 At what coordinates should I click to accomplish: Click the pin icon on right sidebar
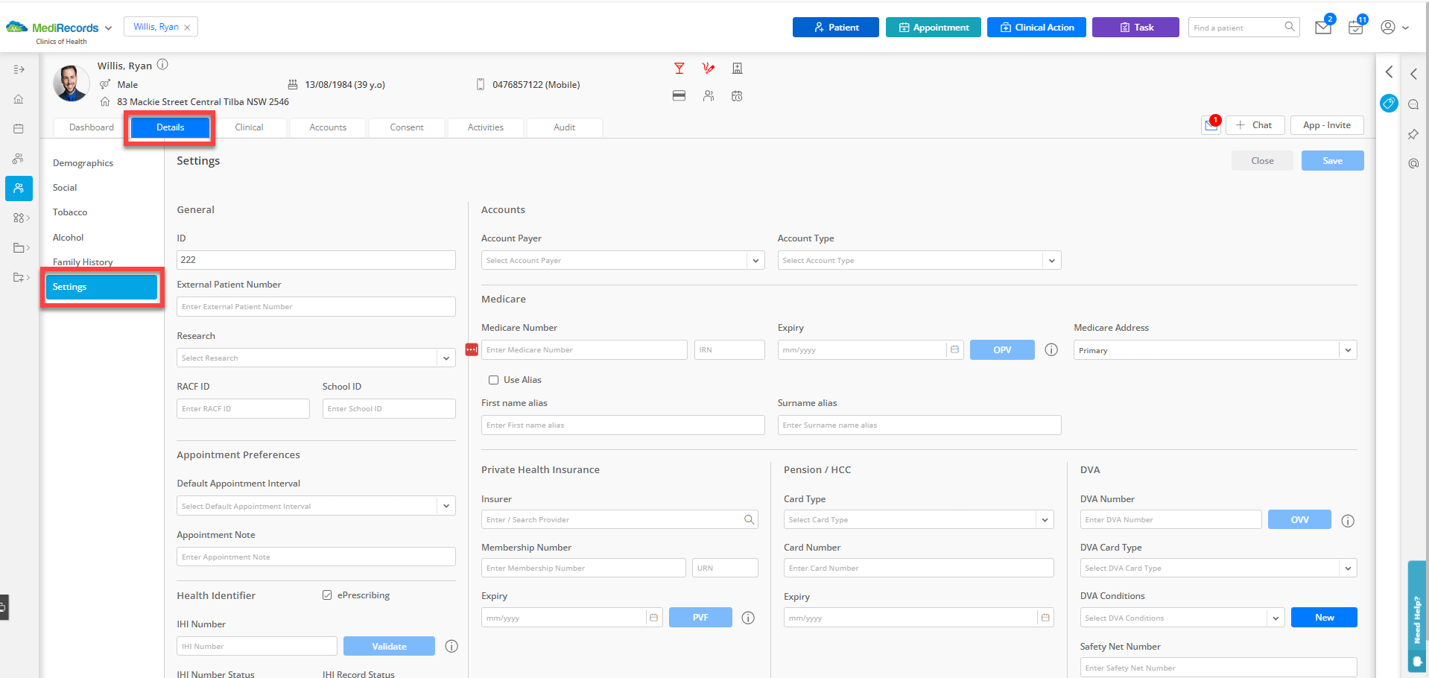pos(1413,134)
